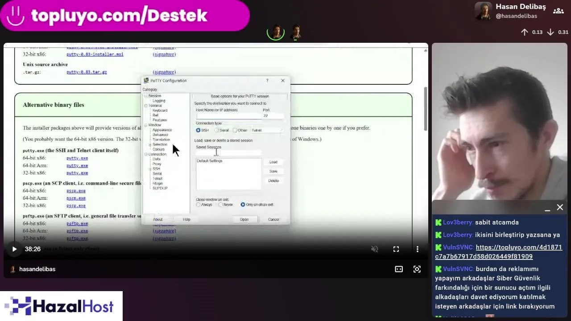Select Keyboard in the PuTTY category tree

click(x=160, y=111)
